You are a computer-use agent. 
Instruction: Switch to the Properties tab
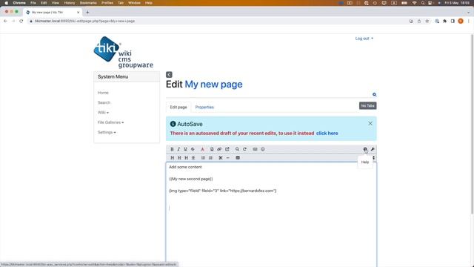click(x=204, y=107)
